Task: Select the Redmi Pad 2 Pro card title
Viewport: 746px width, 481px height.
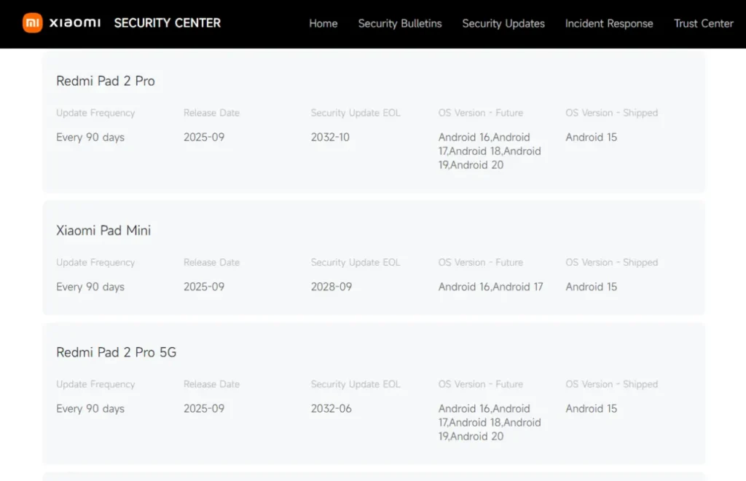Action: tap(105, 81)
